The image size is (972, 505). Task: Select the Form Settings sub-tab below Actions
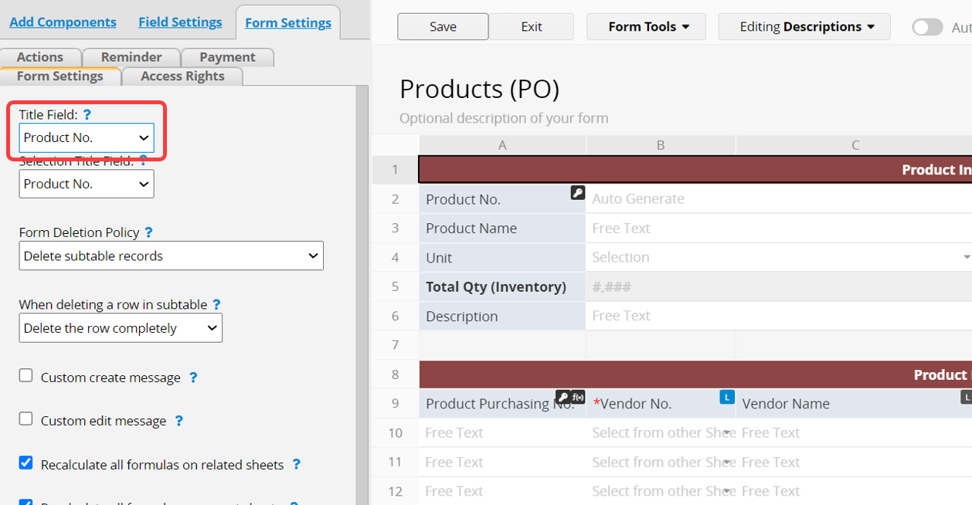click(x=60, y=76)
